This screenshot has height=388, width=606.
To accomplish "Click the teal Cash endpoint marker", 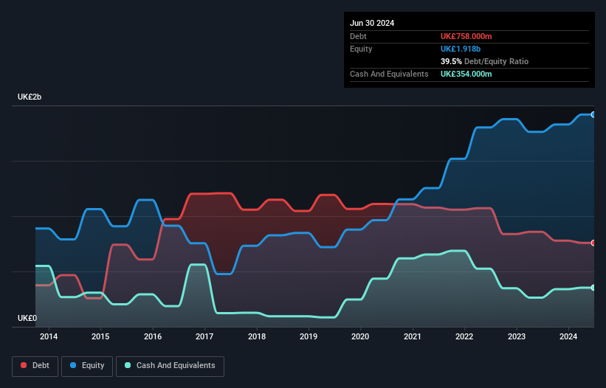I will click(593, 288).
